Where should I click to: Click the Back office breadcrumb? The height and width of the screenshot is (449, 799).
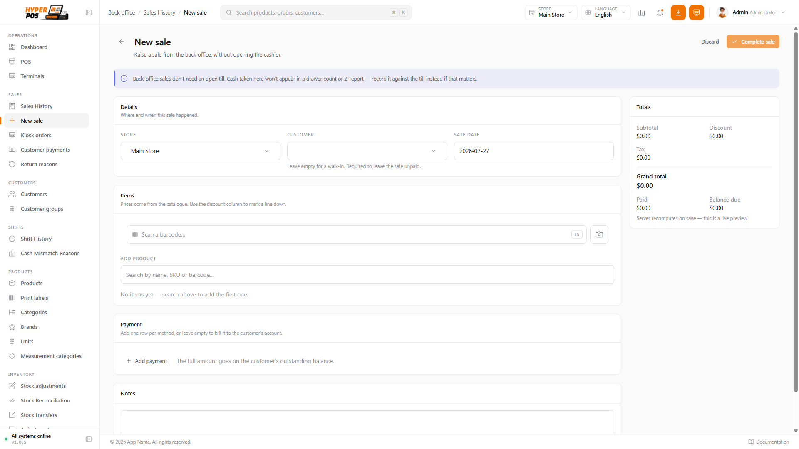pos(122,12)
